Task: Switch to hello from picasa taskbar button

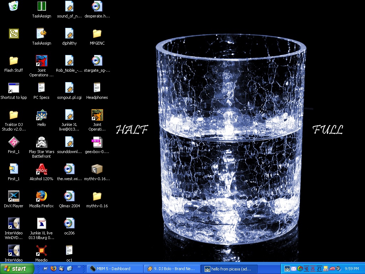Action: (229, 269)
